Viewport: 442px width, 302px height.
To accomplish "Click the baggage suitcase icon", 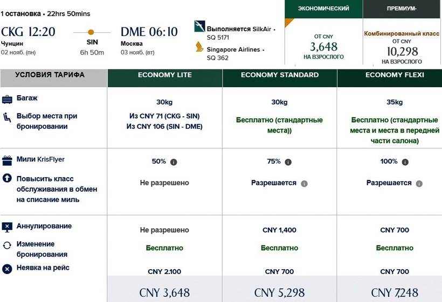I will click(x=7, y=100).
